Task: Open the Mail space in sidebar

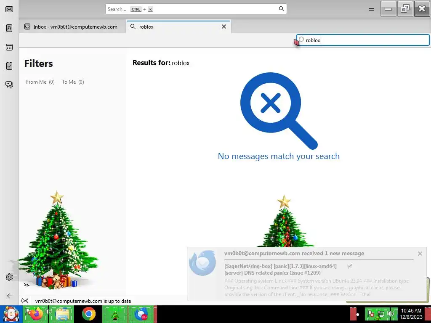Action: [9, 9]
